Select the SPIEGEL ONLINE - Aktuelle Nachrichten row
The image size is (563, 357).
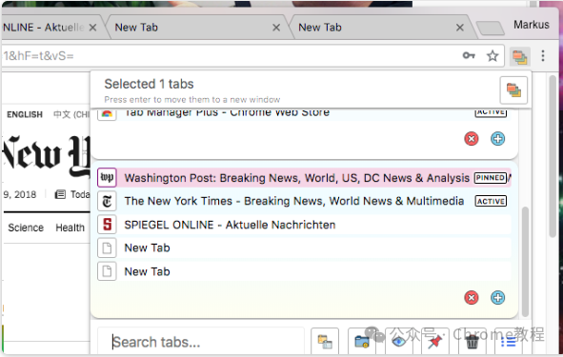pyautogui.click(x=304, y=225)
